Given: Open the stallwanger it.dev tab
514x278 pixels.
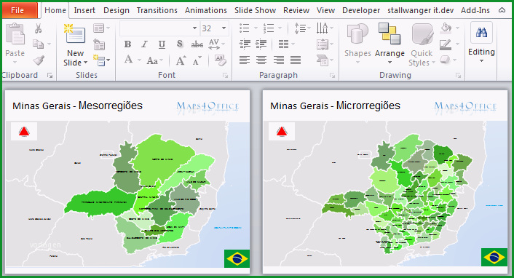Looking at the screenshot, I should 421,10.
